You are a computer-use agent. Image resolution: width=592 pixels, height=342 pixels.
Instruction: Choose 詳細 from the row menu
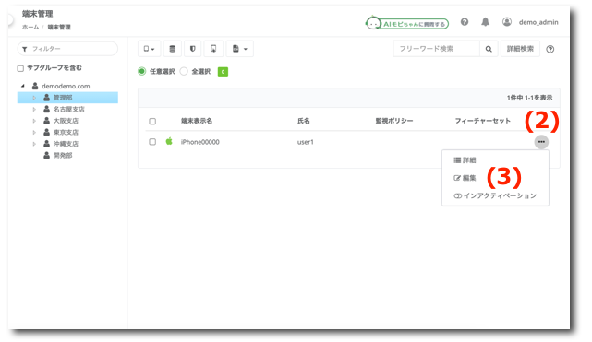(465, 160)
